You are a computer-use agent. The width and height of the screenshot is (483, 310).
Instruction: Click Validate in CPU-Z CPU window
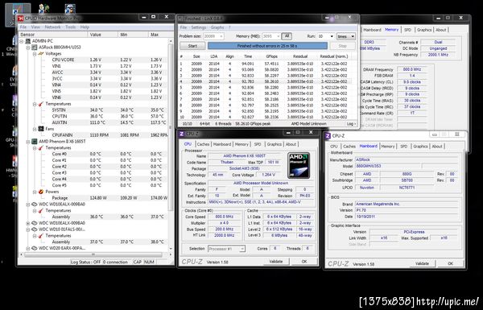[276, 262]
